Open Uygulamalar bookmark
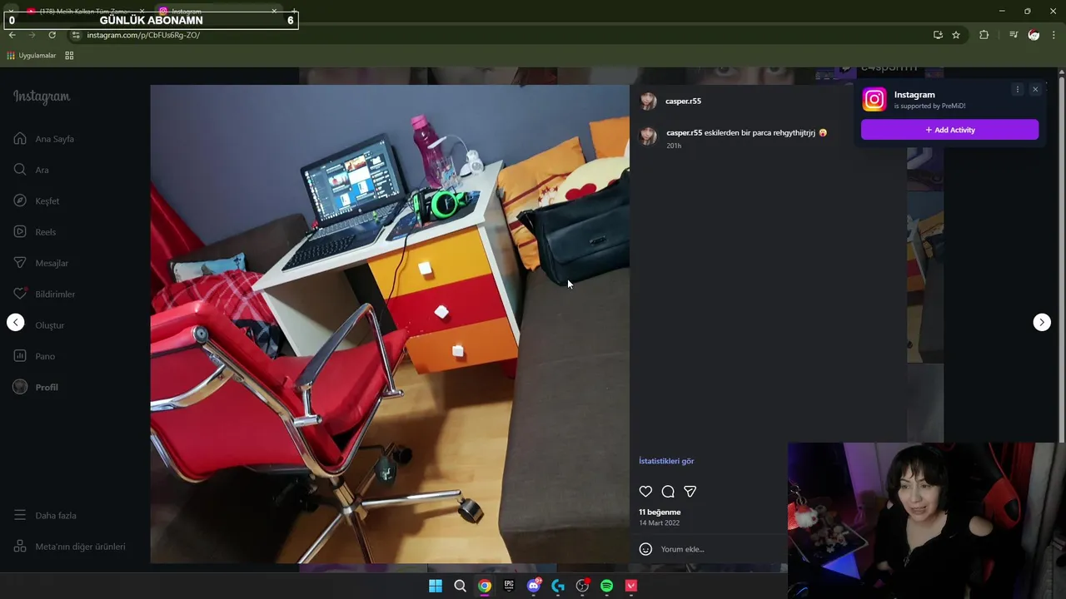 31,56
